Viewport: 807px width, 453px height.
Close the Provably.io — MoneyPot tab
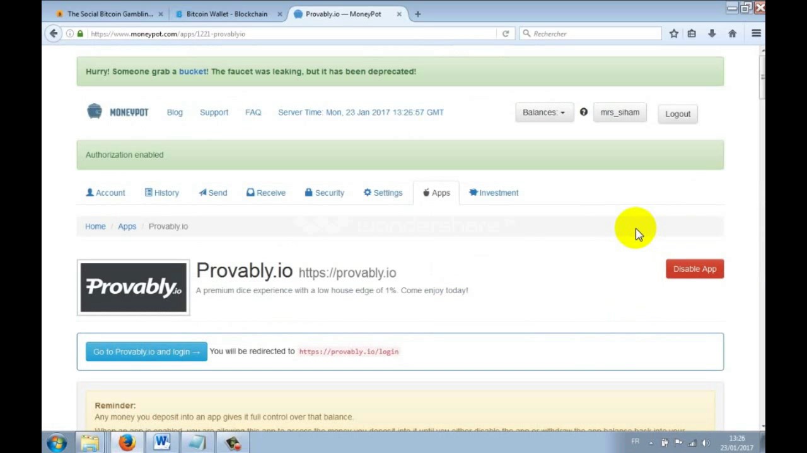[398, 14]
